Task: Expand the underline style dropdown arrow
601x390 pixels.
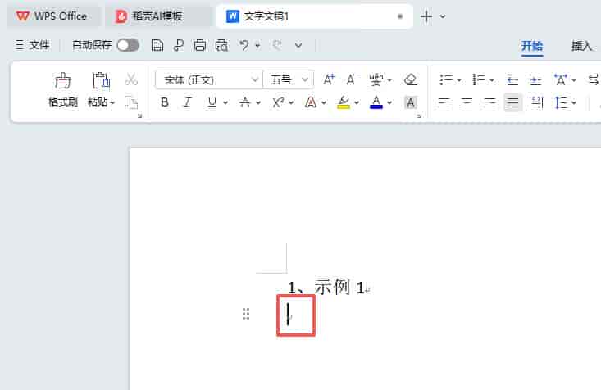Action: [225, 102]
